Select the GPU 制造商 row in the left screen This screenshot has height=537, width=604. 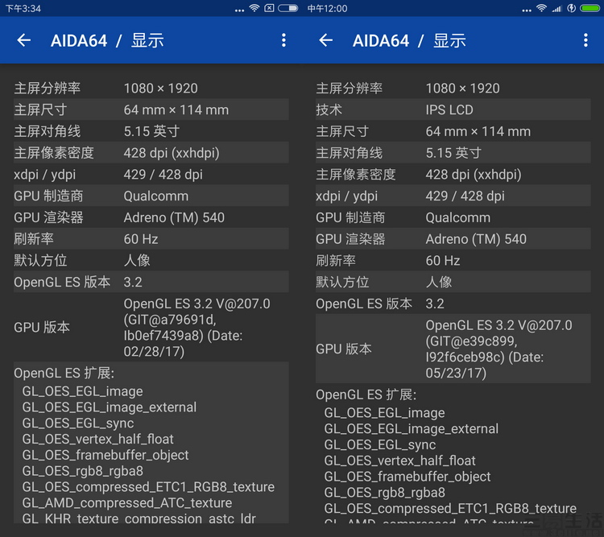click(x=151, y=196)
